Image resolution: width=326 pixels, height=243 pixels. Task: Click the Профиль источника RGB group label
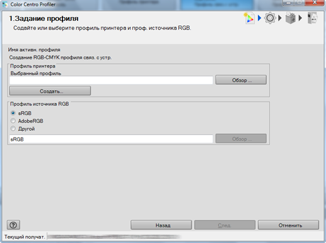tap(40, 104)
